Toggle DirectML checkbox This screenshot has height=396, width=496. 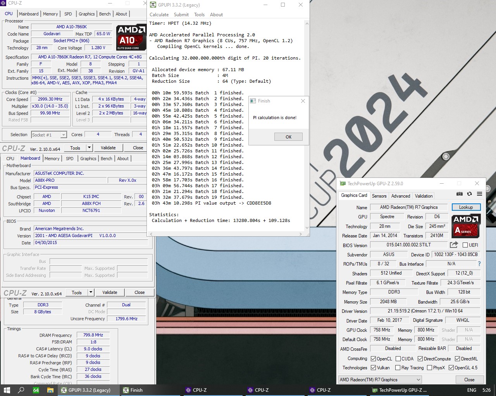click(457, 359)
